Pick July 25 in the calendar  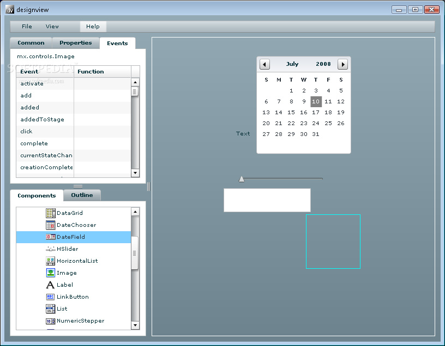328,123
